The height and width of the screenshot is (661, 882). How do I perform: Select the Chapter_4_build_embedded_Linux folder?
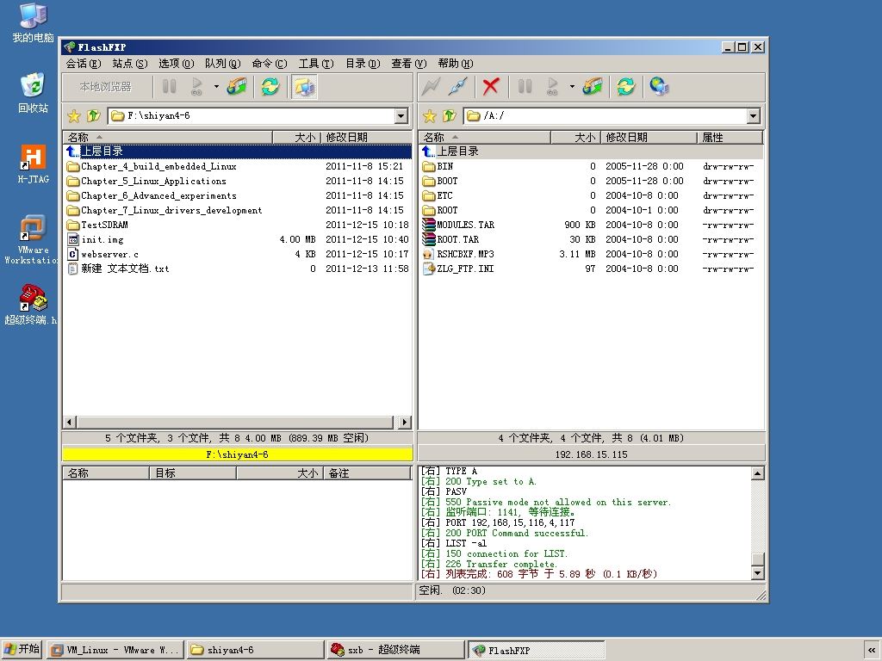(238, 166)
